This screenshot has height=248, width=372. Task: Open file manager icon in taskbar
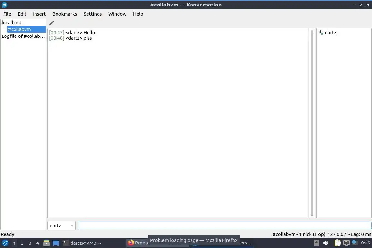click(46, 243)
